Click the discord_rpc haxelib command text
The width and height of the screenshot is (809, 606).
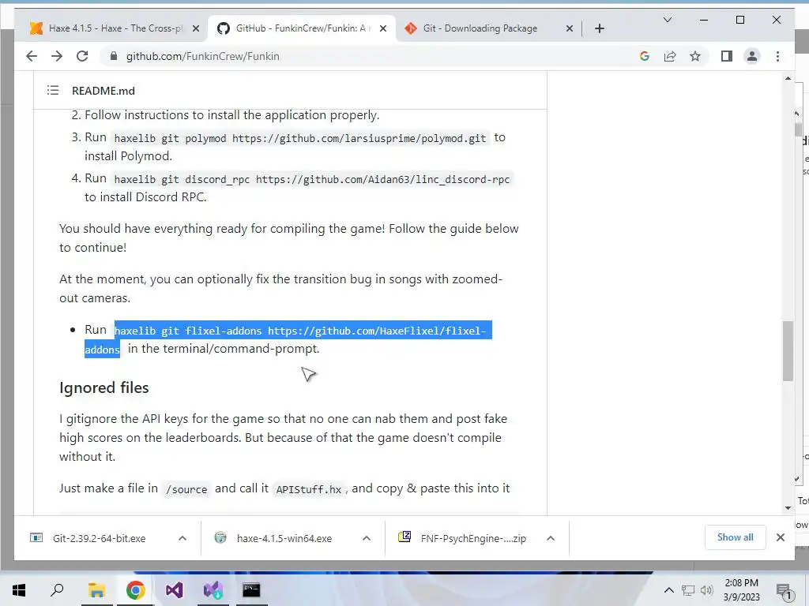tap(311, 179)
